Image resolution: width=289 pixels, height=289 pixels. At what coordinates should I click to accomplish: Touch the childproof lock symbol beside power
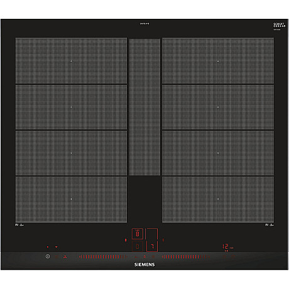56,256
